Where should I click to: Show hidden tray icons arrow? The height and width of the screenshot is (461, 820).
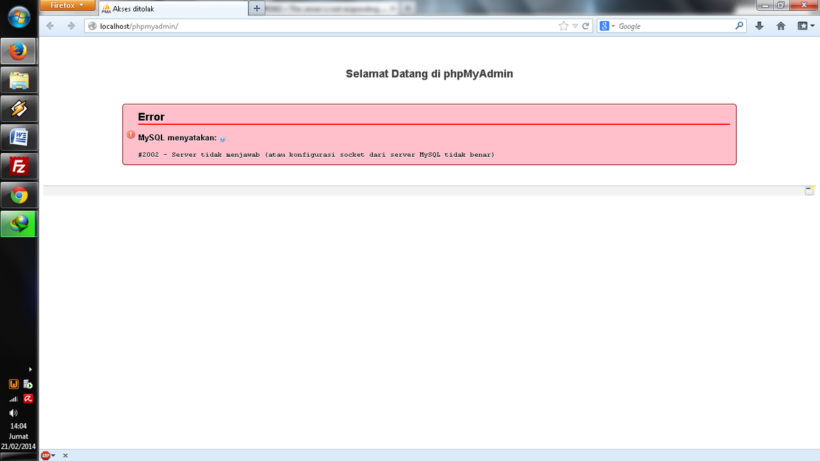[30, 369]
